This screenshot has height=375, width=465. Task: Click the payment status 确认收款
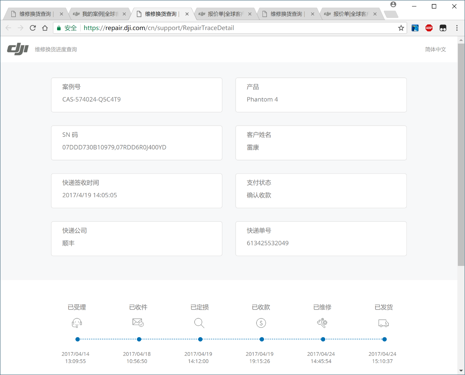[259, 195]
